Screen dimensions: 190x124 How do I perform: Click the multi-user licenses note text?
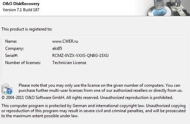(100, 88)
